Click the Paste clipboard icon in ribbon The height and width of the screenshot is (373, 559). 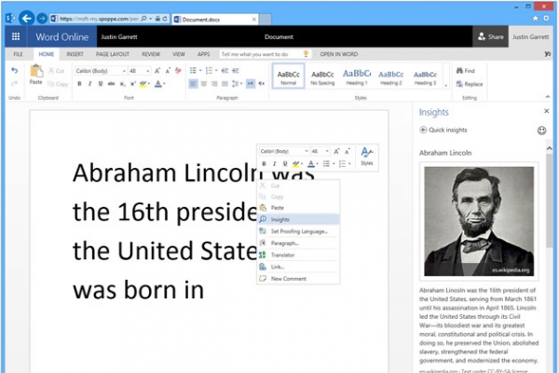tap(36, 71)
